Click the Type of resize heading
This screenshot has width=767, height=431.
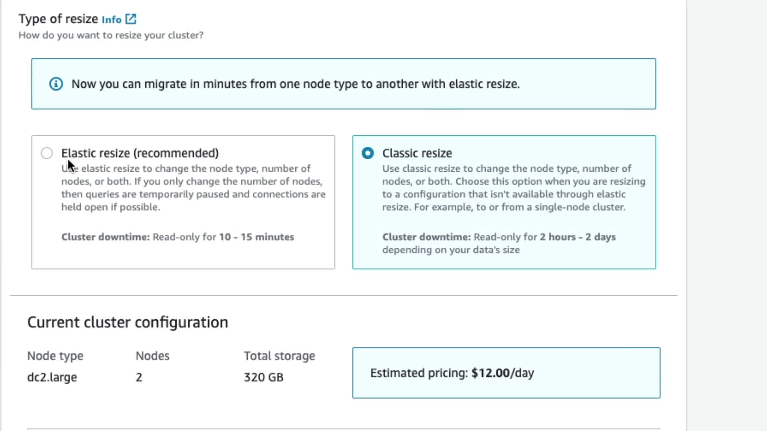click(x=58, y=19)
